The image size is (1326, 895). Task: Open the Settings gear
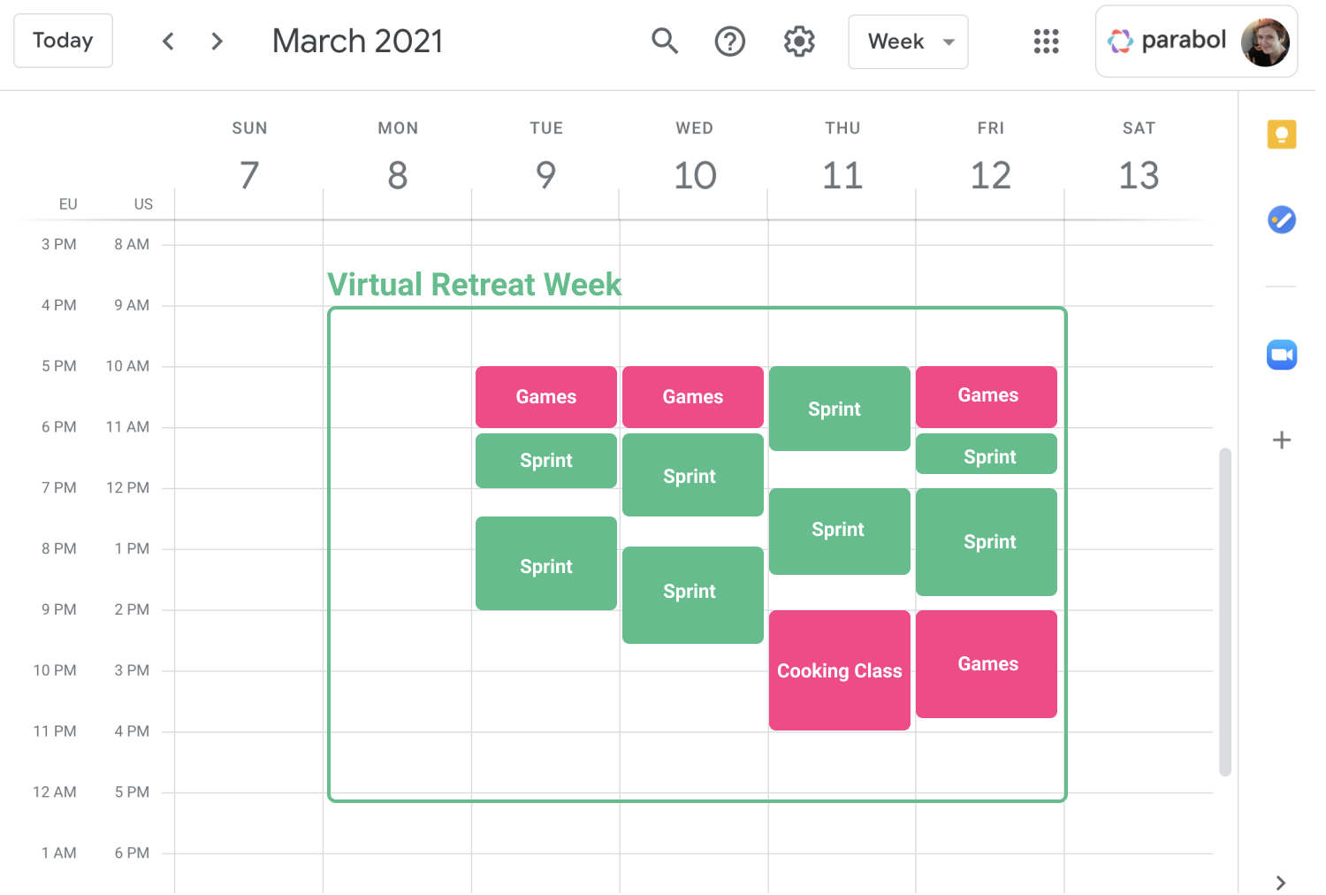[x=798, y=41]
